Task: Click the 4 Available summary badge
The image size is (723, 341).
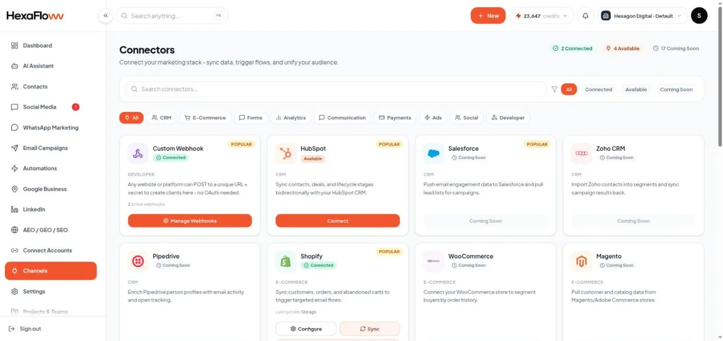Action: pos(623,48)
